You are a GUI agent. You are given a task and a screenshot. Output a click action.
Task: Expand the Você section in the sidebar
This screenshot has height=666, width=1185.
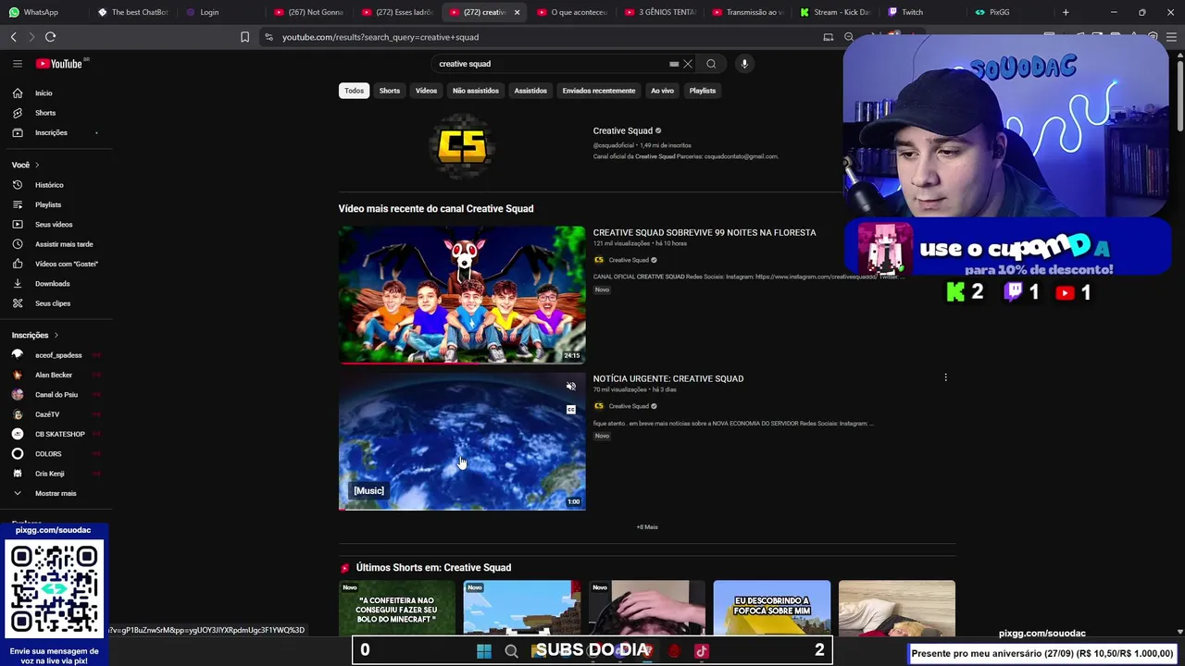point(26,165)
